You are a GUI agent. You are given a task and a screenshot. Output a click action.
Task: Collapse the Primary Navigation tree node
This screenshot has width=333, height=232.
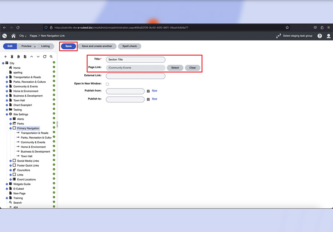tap(11, 128)
